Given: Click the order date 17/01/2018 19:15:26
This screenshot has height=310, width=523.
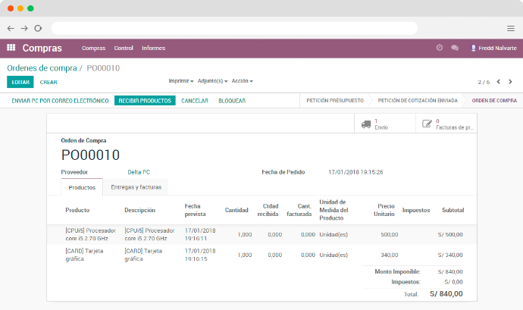Looking at the screenshot, I should click(x=355, y=172).
